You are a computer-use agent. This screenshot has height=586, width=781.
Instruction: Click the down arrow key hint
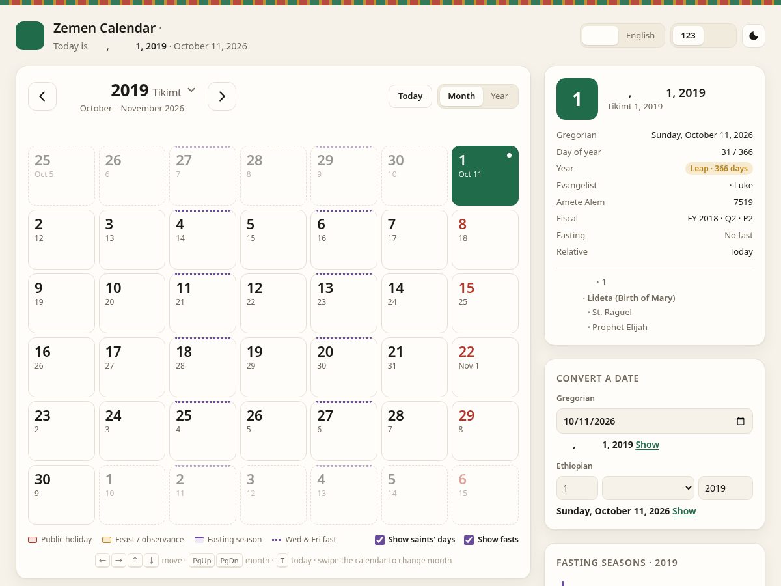point(151,561)
